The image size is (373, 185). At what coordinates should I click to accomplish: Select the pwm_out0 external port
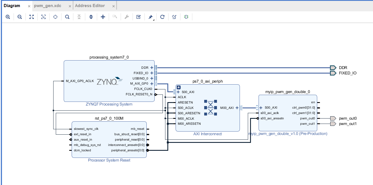333,118
